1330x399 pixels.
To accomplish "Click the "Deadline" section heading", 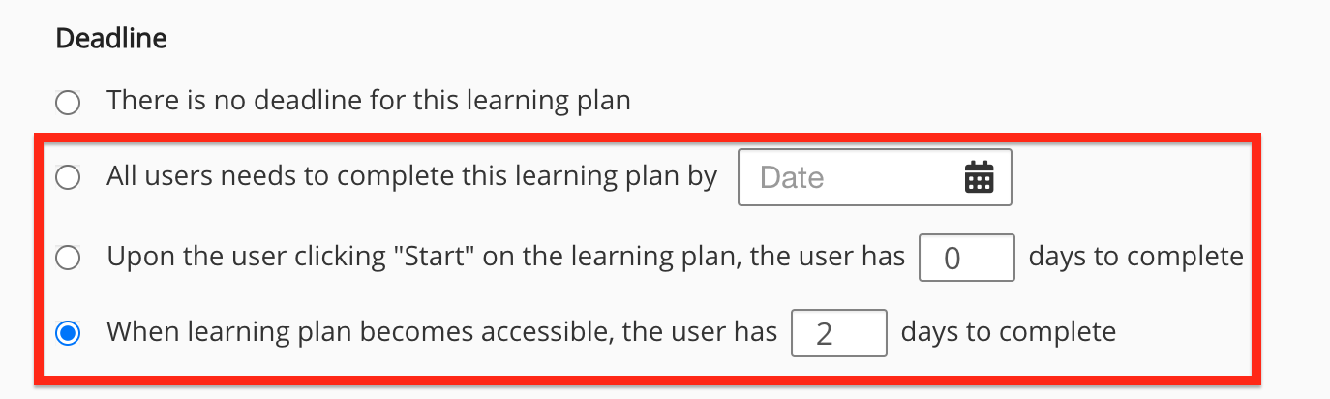I will tap(111, 39).
